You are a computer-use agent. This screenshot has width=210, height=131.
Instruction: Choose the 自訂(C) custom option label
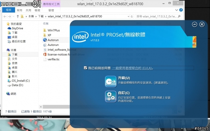124,93
